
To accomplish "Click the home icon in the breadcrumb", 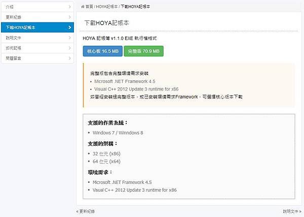I will pos(83,7).
